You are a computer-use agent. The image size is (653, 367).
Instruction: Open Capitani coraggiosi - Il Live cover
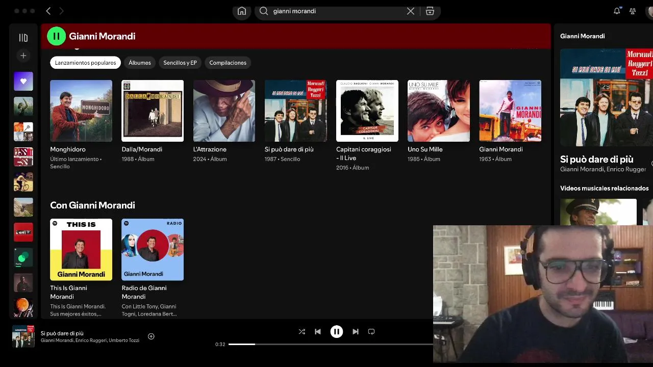367,111
